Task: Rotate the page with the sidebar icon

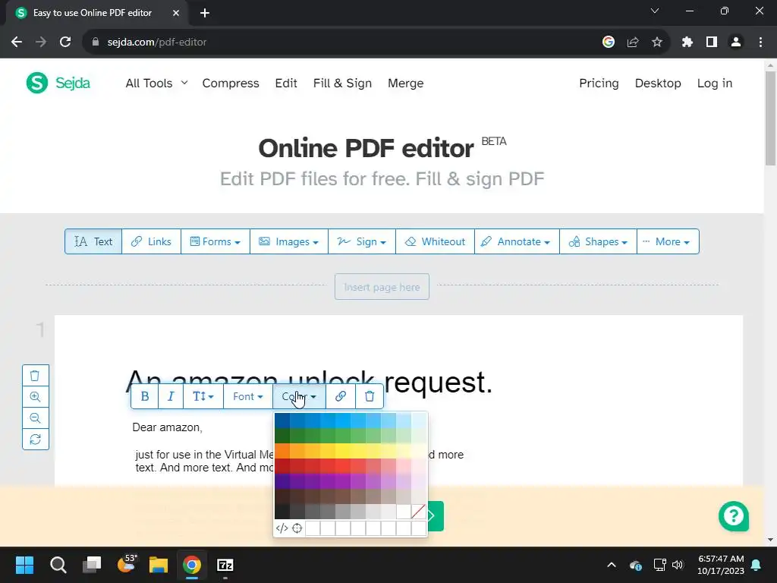Action: point(35,440)
